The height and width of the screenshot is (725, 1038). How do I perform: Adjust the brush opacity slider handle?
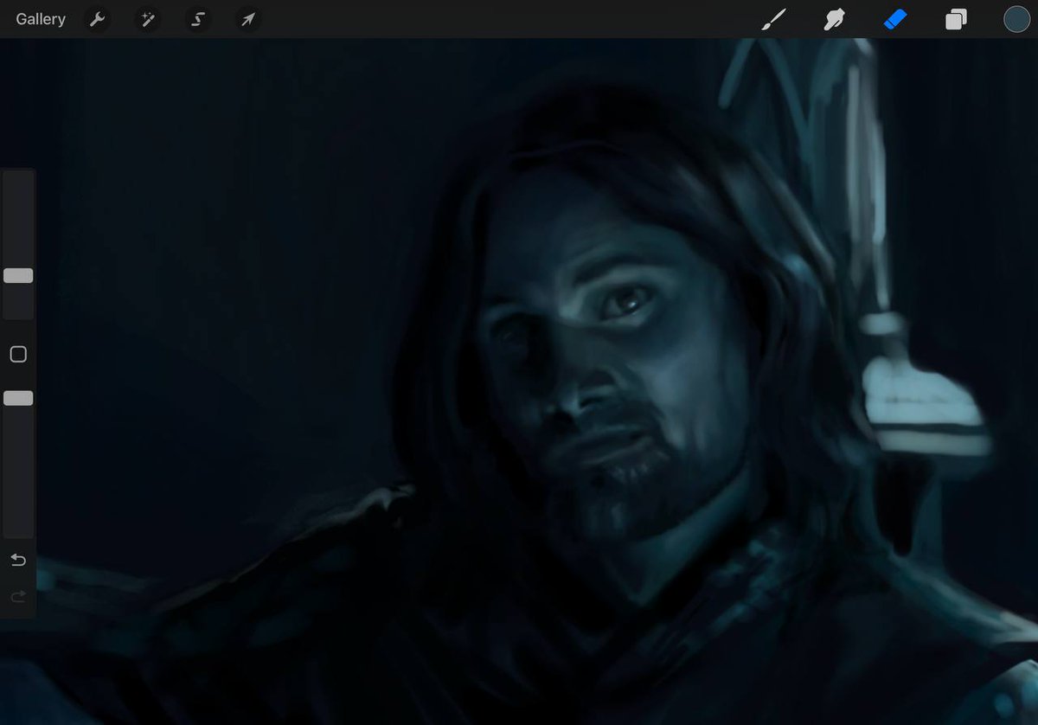(x=18, y=398)
